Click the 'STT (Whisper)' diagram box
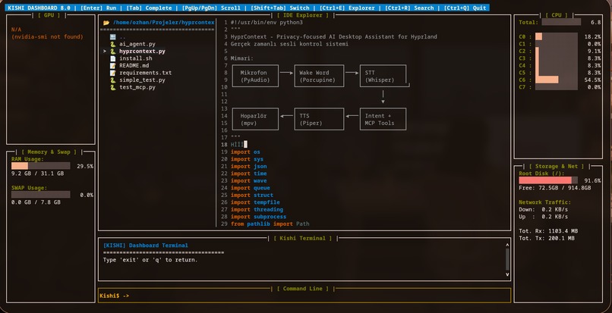The height and width of the screenshot is (313, 612). click(383, 76)
